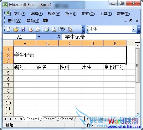Click the fill handle of selection
Image resolution: width=143 pixels, height=130 pixels.
pos(126,64)
